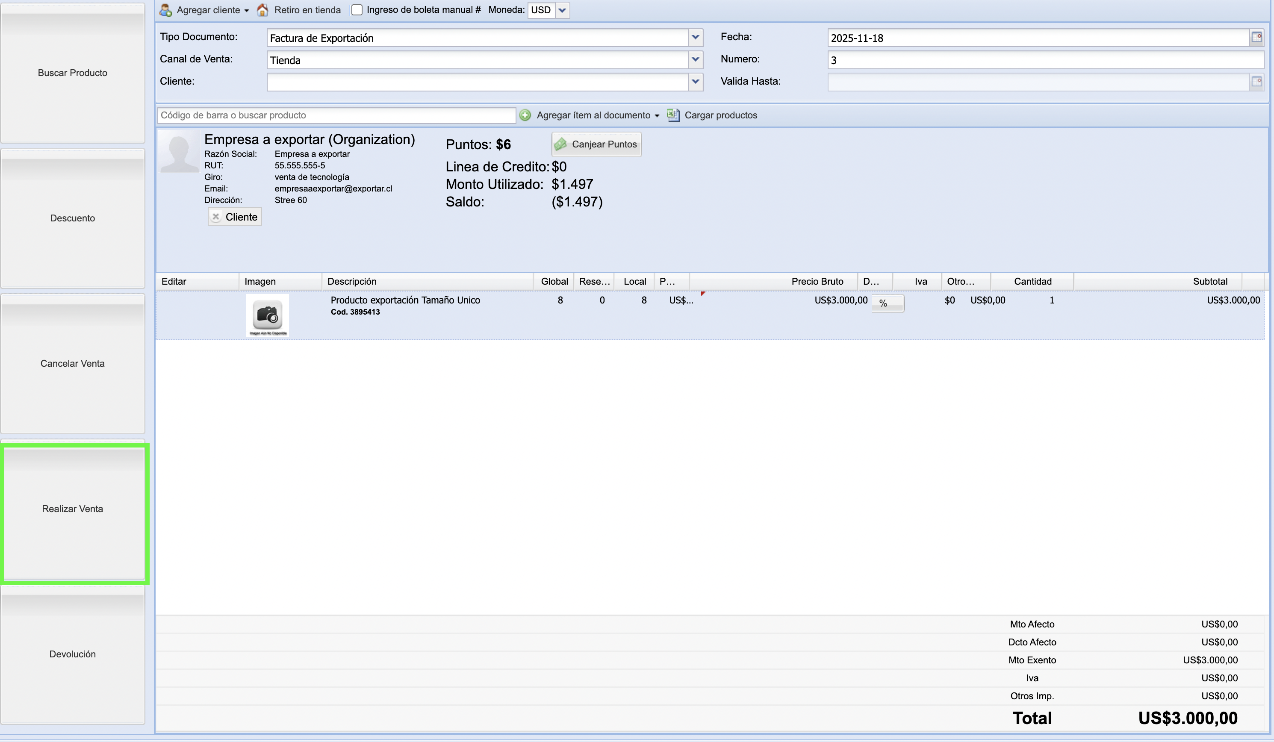The height and width of the screenshot is (742, 1274).
Task: Click the Canjear Puntos button
Action: coord(596,144)
